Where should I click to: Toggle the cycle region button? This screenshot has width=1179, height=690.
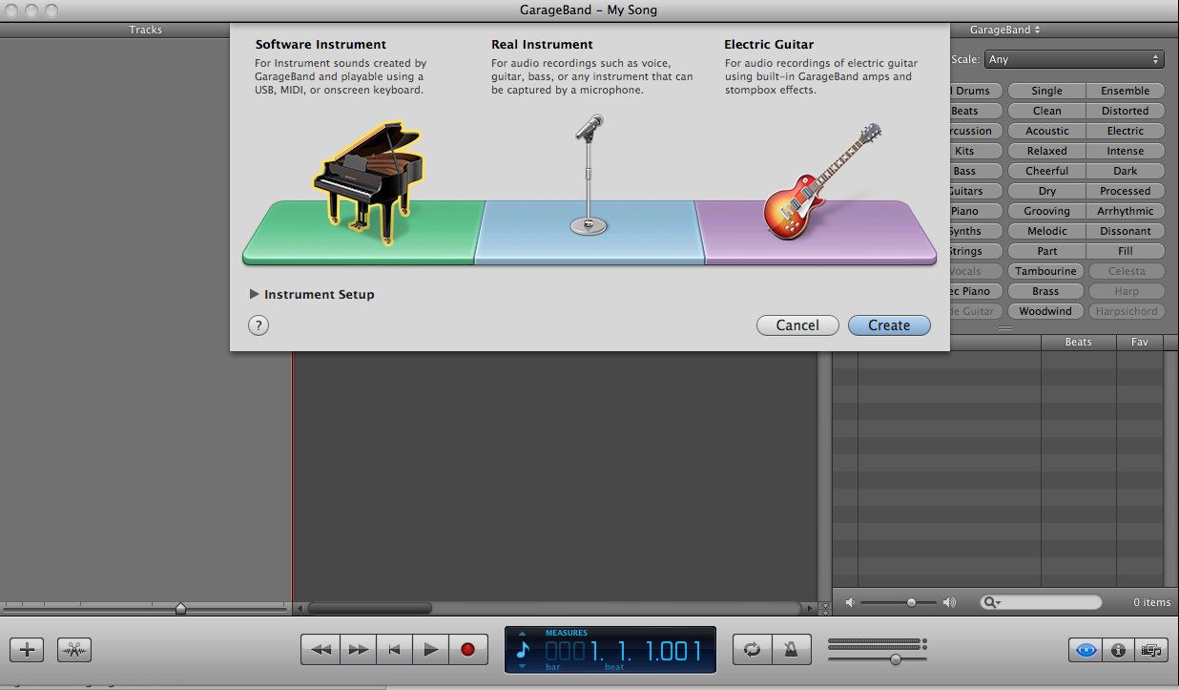click(x=753, y=649)
